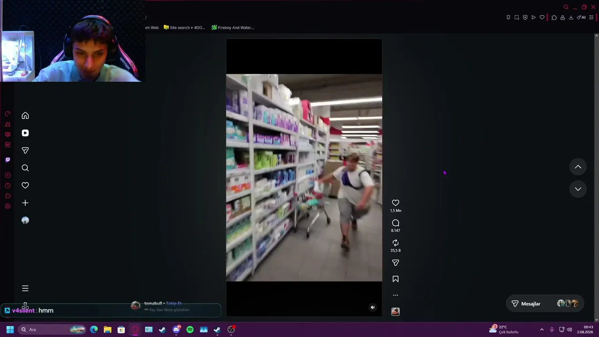
Task: Open the browser sidebar settings gear
Action: pyautogui.click(x=7, y=206)
